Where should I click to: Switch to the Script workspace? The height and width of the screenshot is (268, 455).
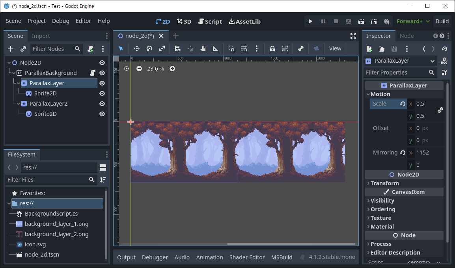coord(210,21)
